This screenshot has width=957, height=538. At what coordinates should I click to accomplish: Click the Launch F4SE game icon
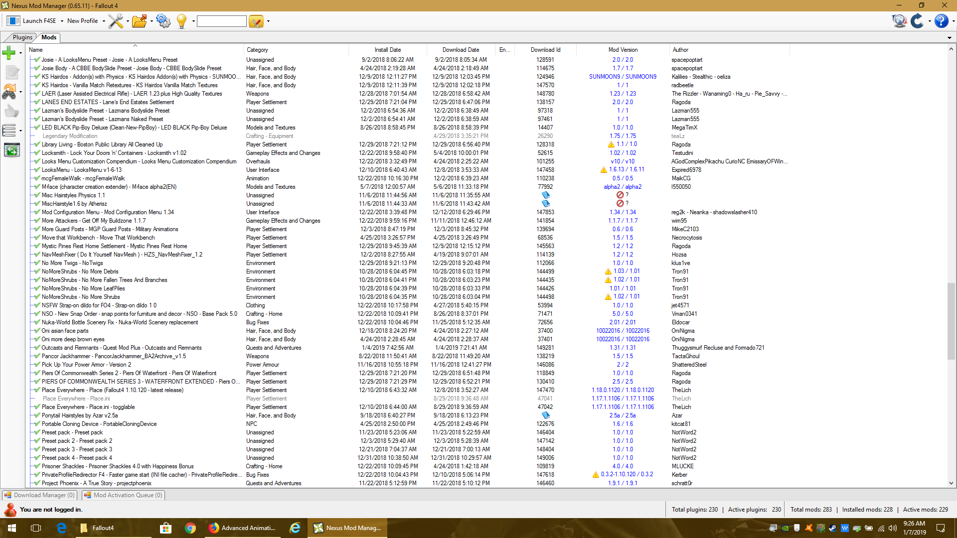(x=13, y=21)
